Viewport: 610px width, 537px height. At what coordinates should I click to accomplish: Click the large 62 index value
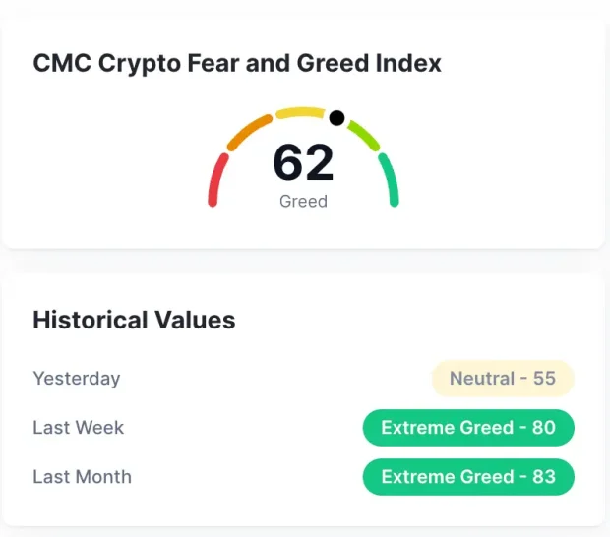(303, 162)
